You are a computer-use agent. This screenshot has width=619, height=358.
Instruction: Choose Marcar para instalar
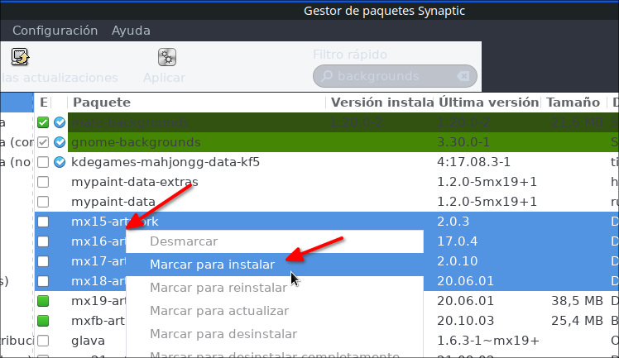coord(275,265)
